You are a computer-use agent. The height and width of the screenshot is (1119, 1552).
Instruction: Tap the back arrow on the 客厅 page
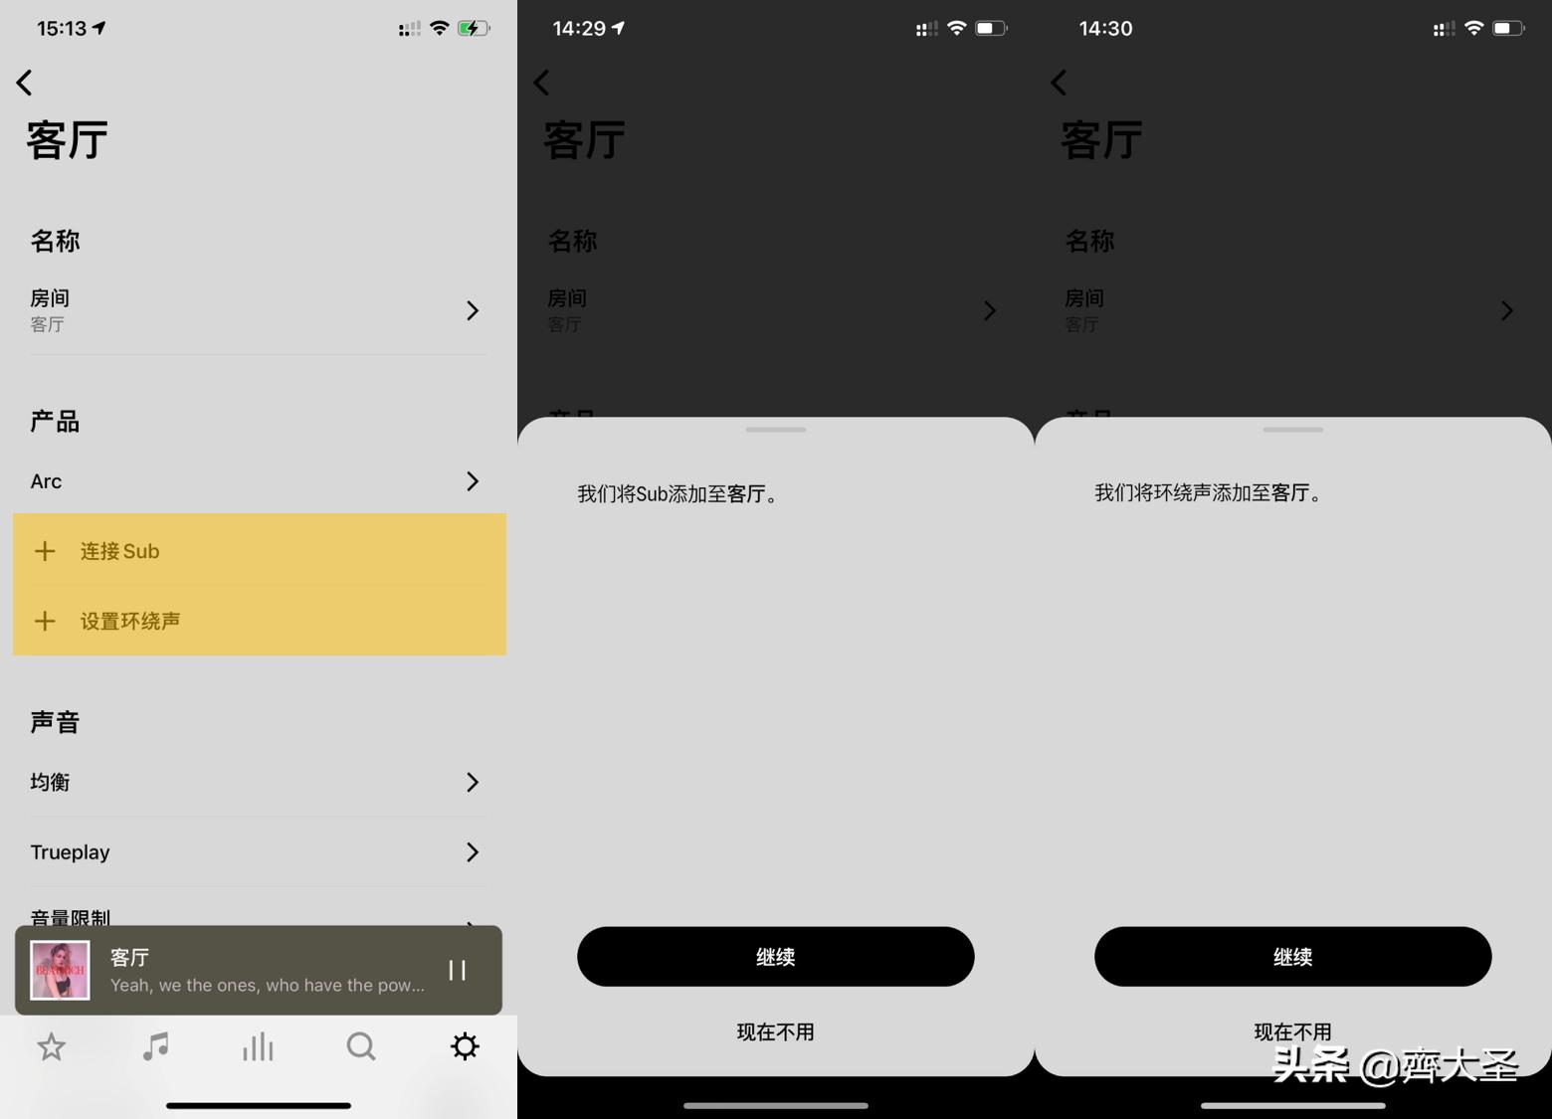click(24, 83)
